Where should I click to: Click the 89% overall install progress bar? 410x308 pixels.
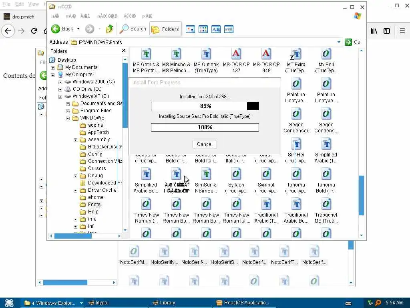(x=205, y=106)
